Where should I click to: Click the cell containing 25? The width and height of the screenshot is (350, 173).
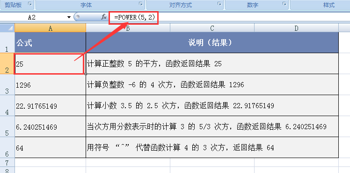tap(51, 63)
